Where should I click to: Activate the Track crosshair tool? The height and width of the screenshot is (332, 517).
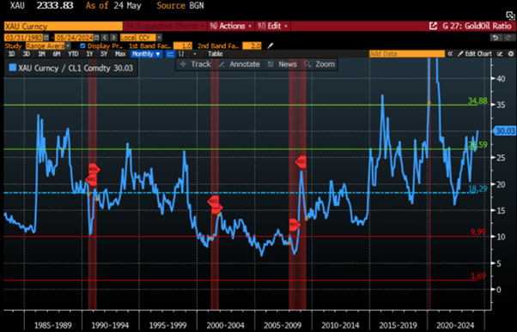[196, 64]
